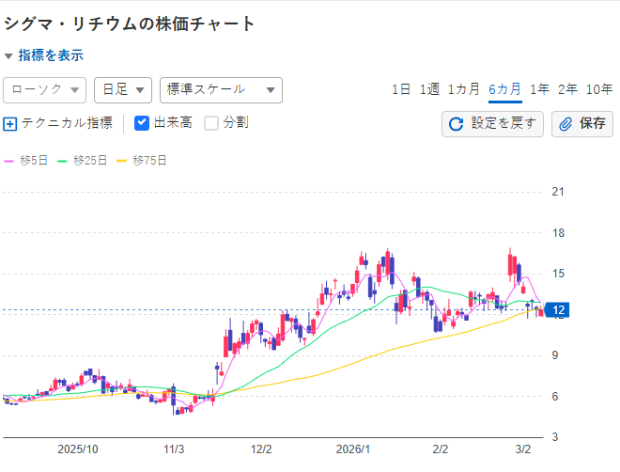This screenshot has height=472, width=620.
Task: Click the 移25日 legend label
Action: (90, 161)
